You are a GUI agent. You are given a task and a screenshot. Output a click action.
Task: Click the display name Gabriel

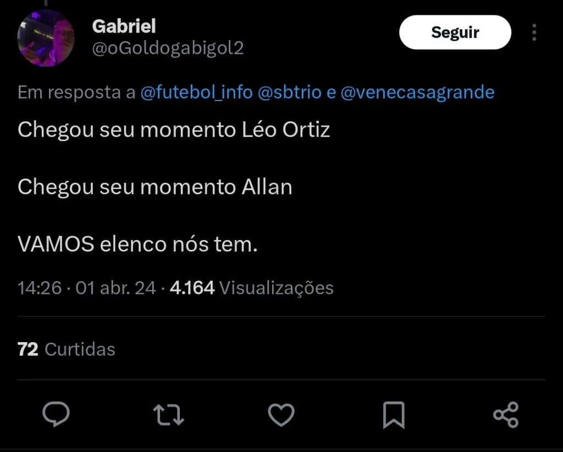point(124,25)
